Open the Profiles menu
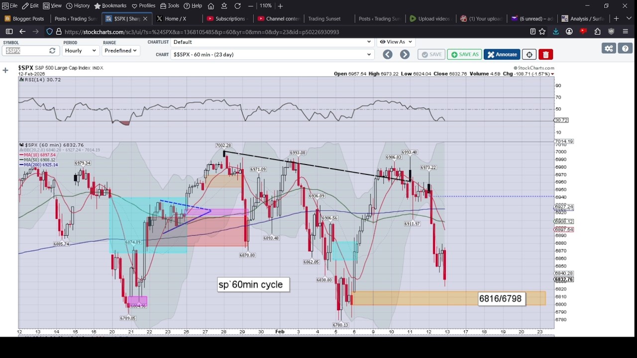The image size is (637, 358). point(143,6)
